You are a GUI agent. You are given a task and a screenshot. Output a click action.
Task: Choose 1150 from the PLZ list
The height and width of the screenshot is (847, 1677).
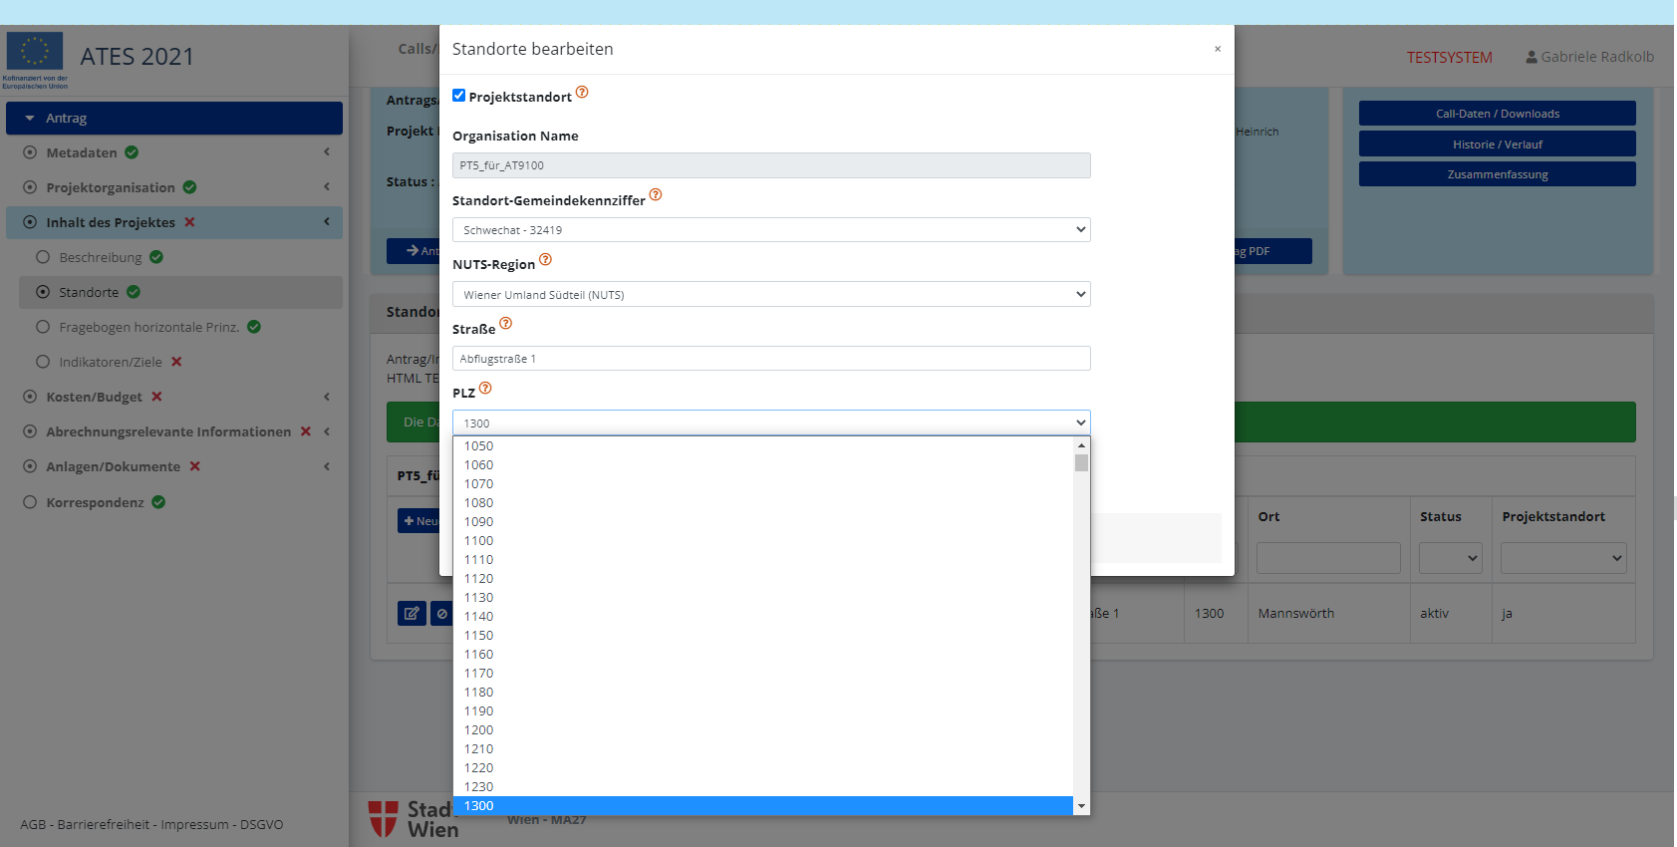tap(478, 636)
